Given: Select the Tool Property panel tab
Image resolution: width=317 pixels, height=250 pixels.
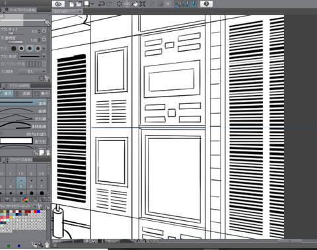Looking at the screenshot, I should [20, 10].
